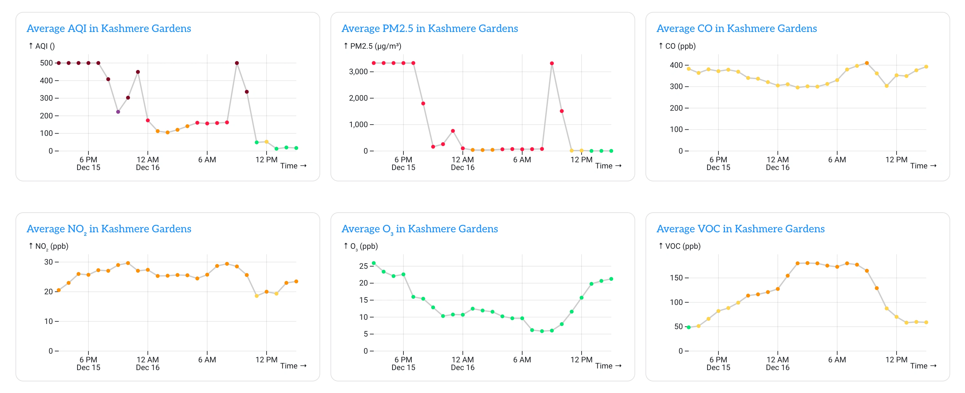Click the '100' tick in VOC chart

pos(676,302)
